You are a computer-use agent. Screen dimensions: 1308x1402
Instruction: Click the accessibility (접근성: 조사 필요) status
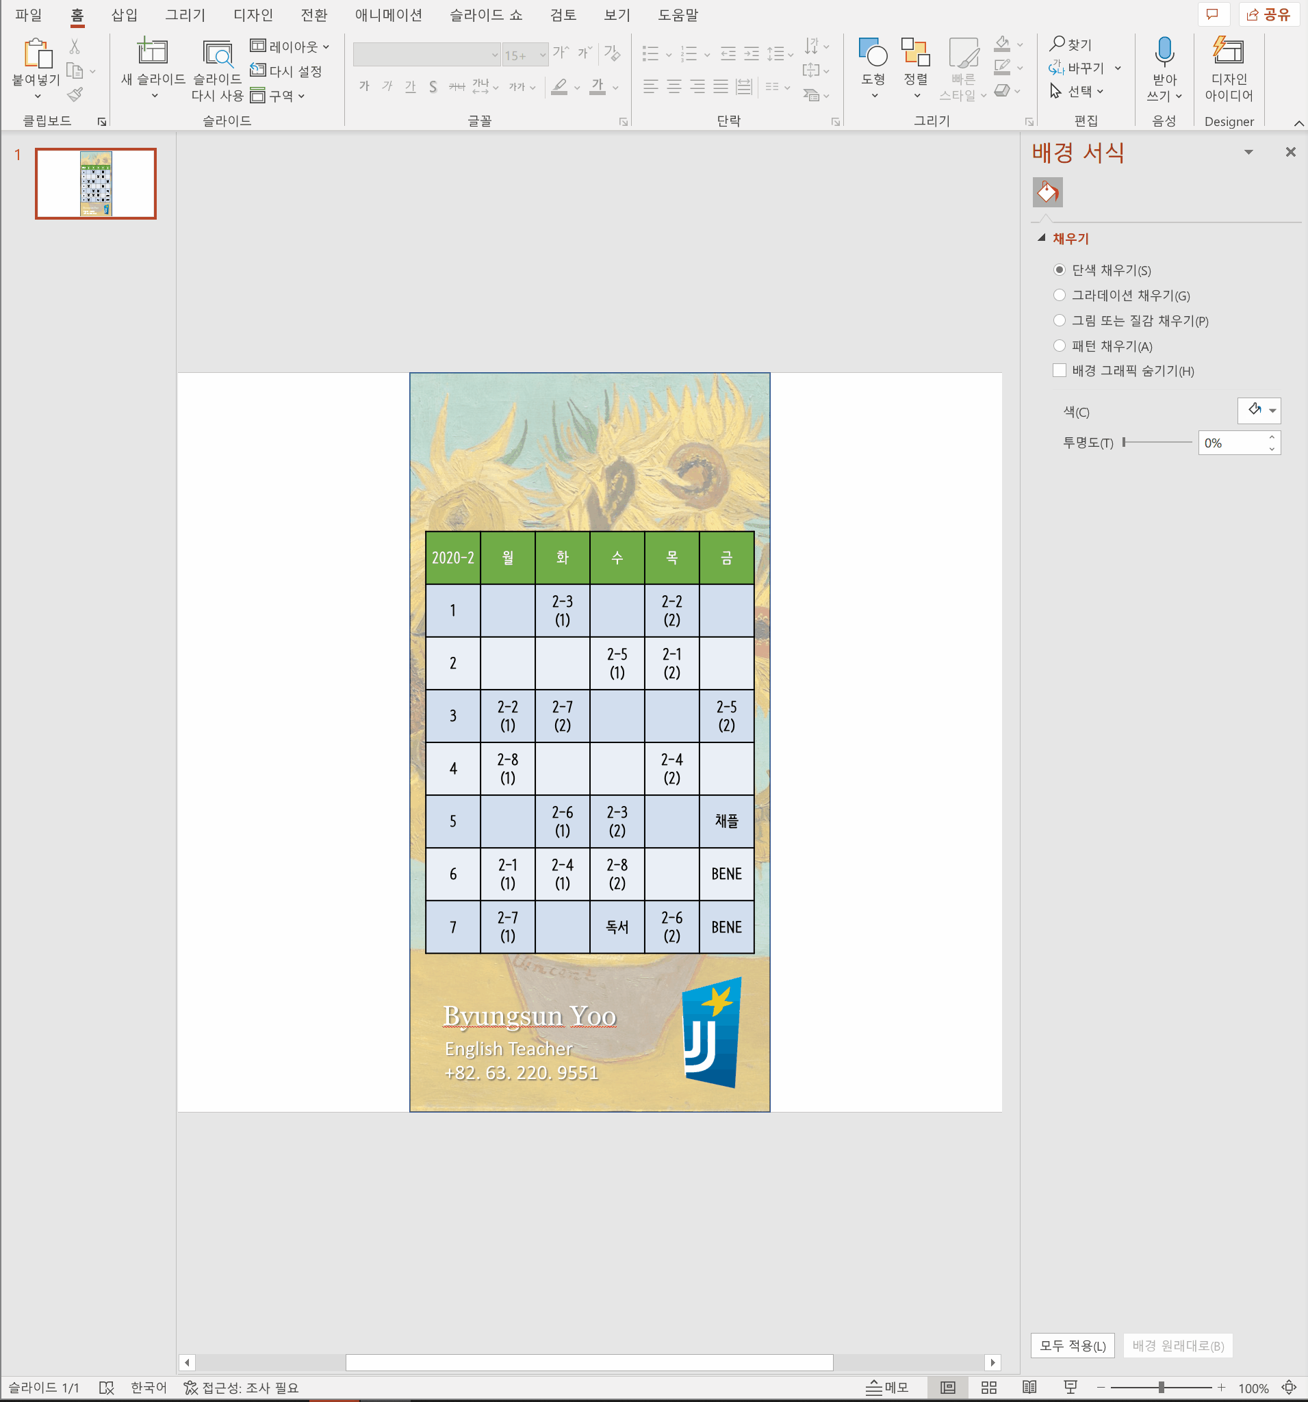coord(240,1387)
